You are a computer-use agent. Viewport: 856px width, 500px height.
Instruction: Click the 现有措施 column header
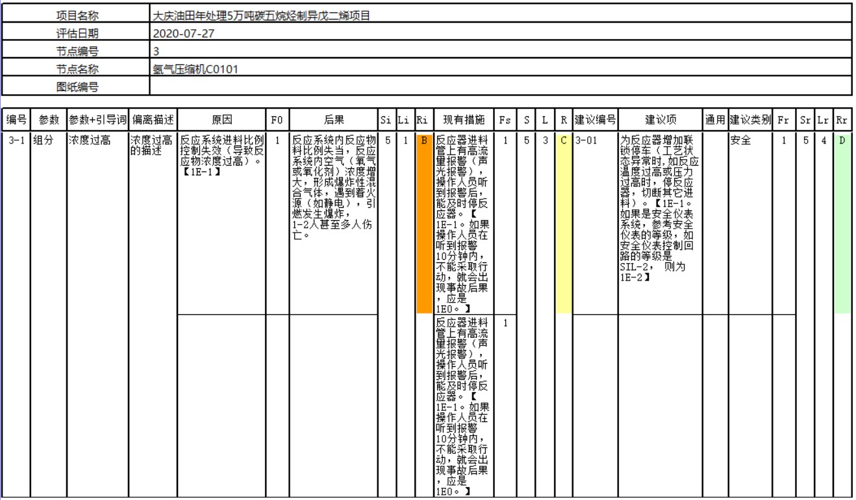[463, 120]
